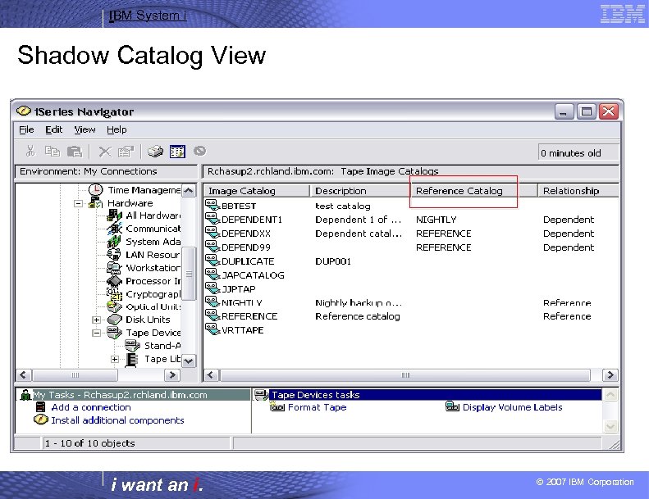Viewport: 649px width, 499px height.
Task: Click the DEPENDXX catalog icon
Action: click(x=213, y=233)
